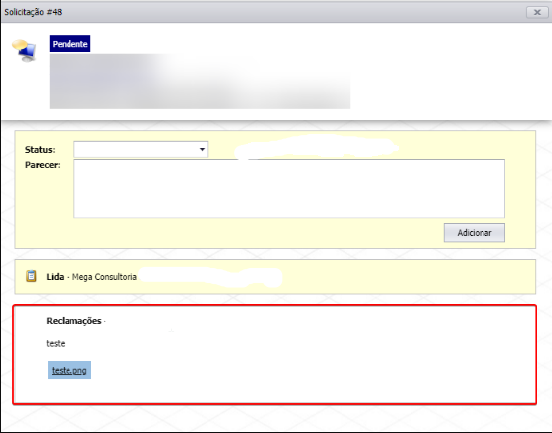This screenshot has width=552, height=433.
Task: Click inside the empty Status combo box
Action: tap(141, 149)
